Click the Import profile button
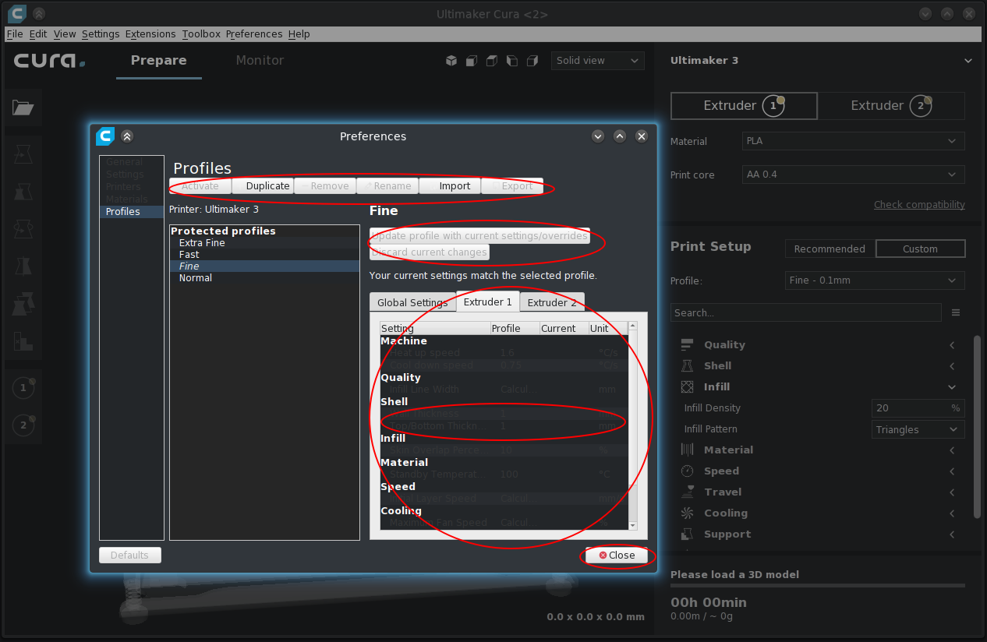The width and height of the screenshot is (987, 642). click(x=450, y=185)
